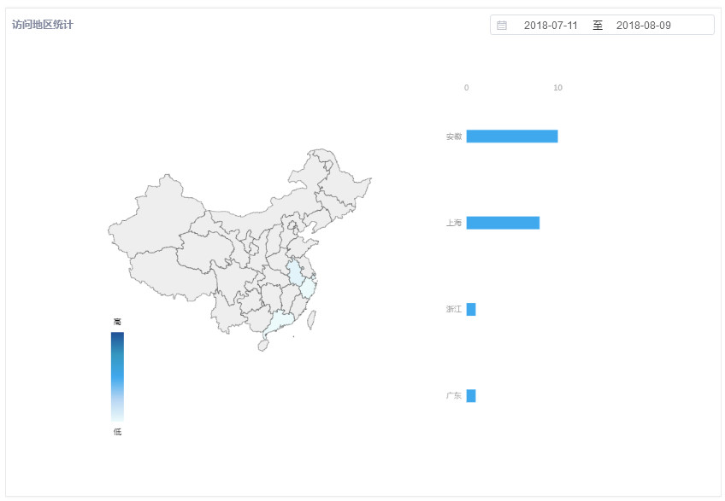Click the 高 label above the legend
This screenshot has width=725, height=501.
117,322
